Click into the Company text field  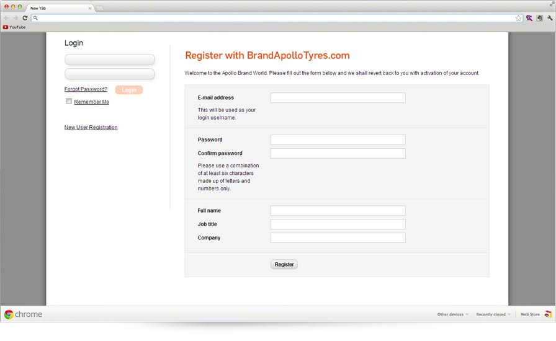tap(338, 238)
